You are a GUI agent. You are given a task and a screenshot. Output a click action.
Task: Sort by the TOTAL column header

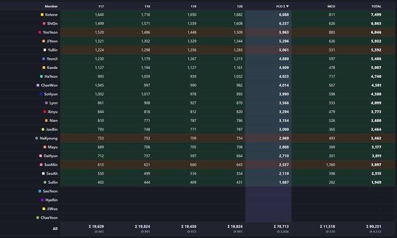(x=377, y=6)
